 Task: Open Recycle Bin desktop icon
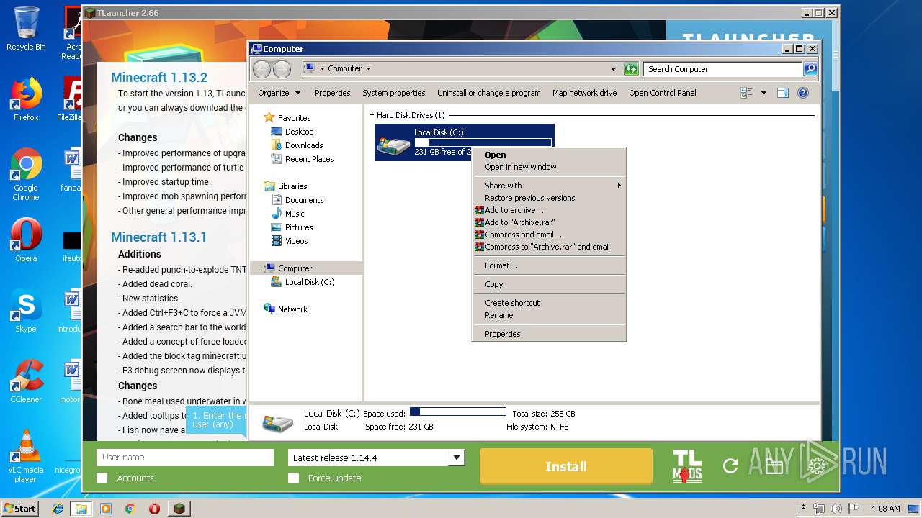(x=26, y=29)
